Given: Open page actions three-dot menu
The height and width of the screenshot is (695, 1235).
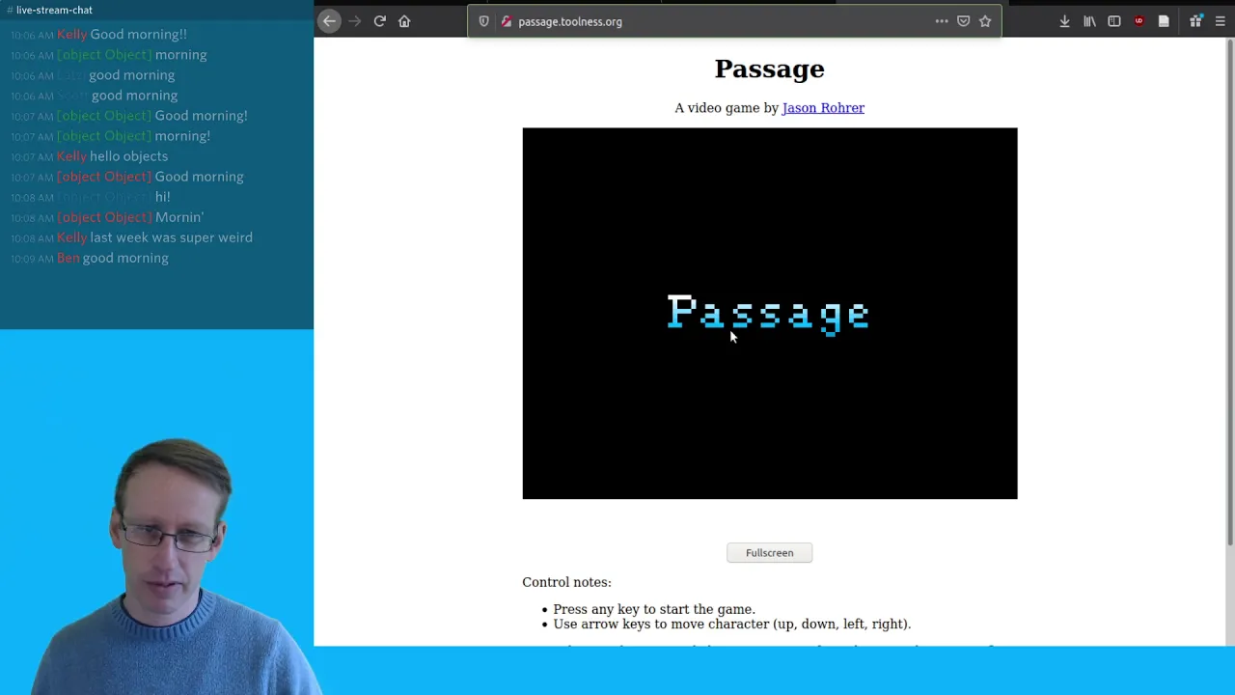Looking at the screenshot, I should tap(942, 21).
